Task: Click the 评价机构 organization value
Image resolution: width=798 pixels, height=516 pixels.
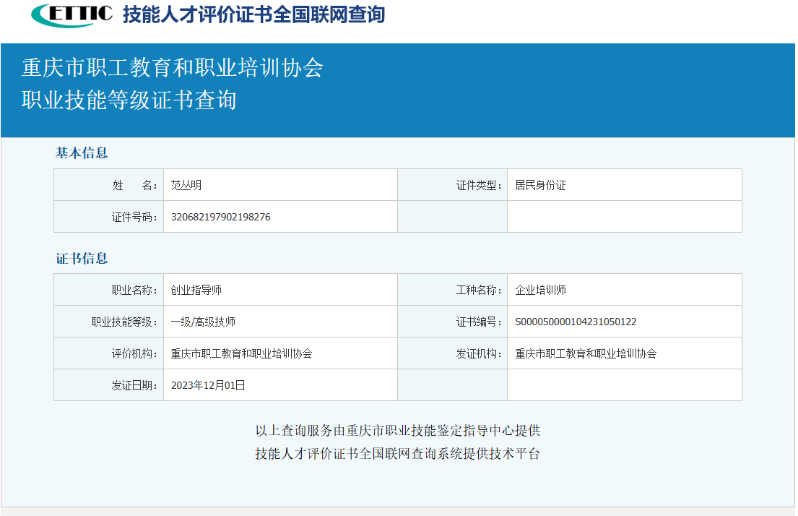Action: pyautogui.click(x=241, y=353)
